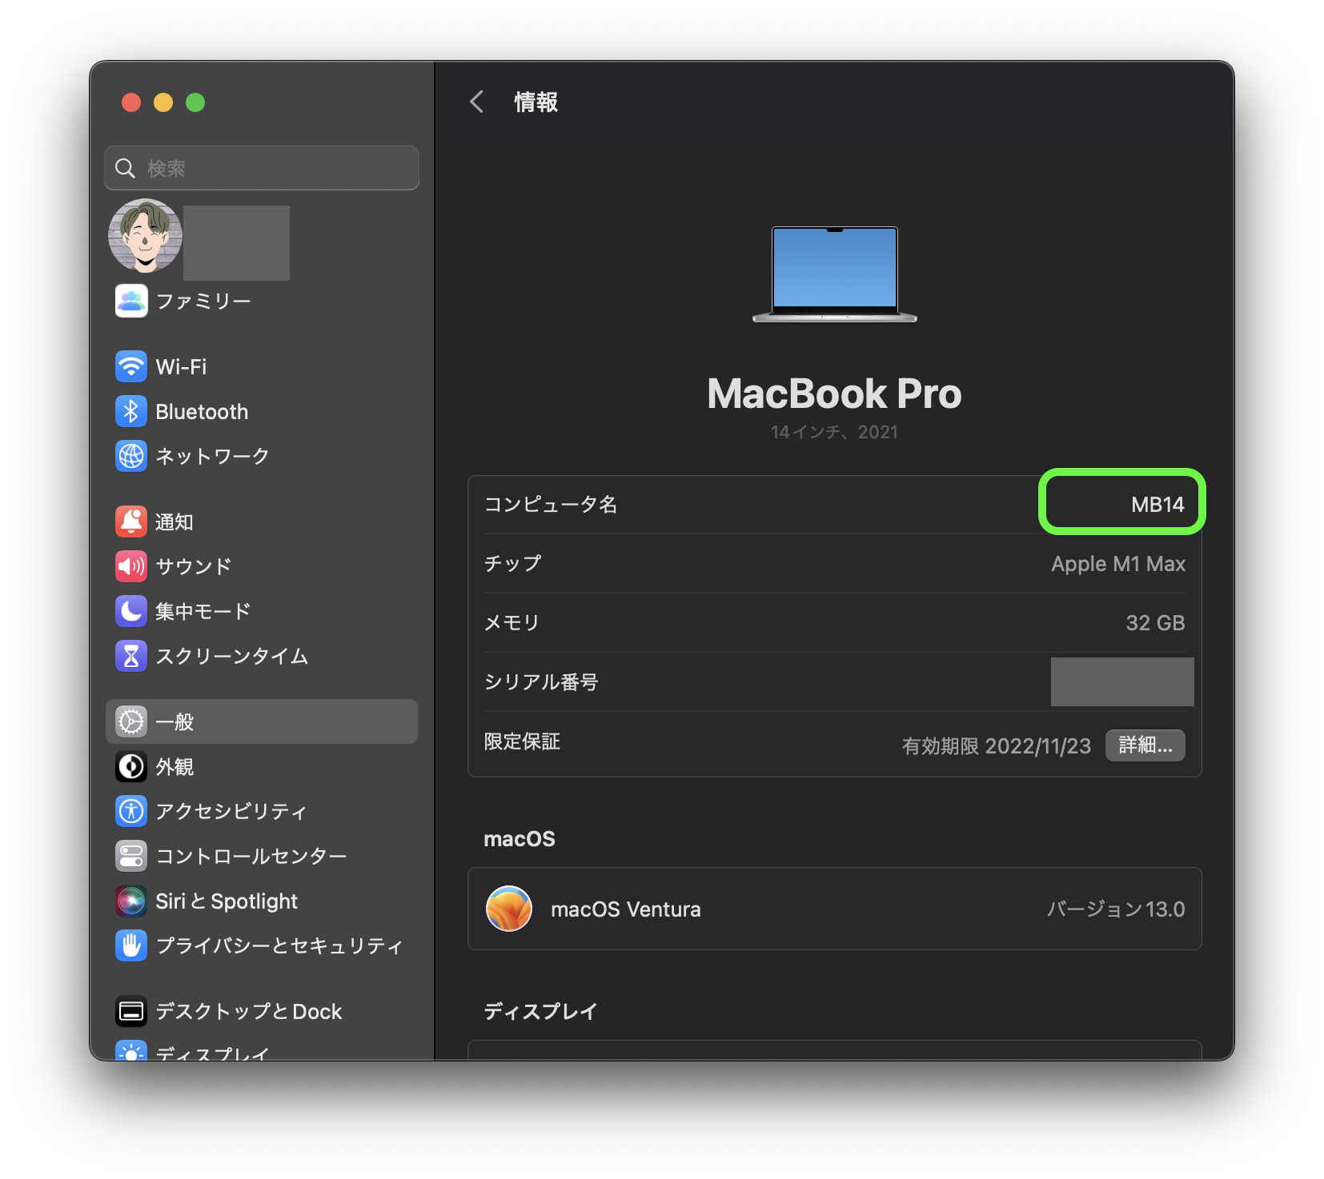The width and height of the screenshot is (1324, 1179).
Task: Click the search magnifier icon
Action: point(125,168)
